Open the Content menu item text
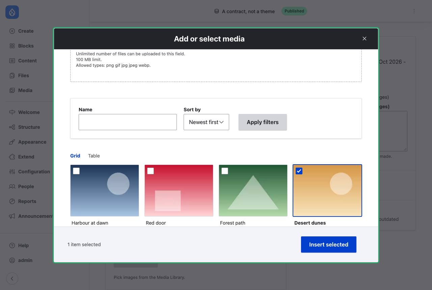The width and height of the screenshot is (432, 290). point(27,61)
